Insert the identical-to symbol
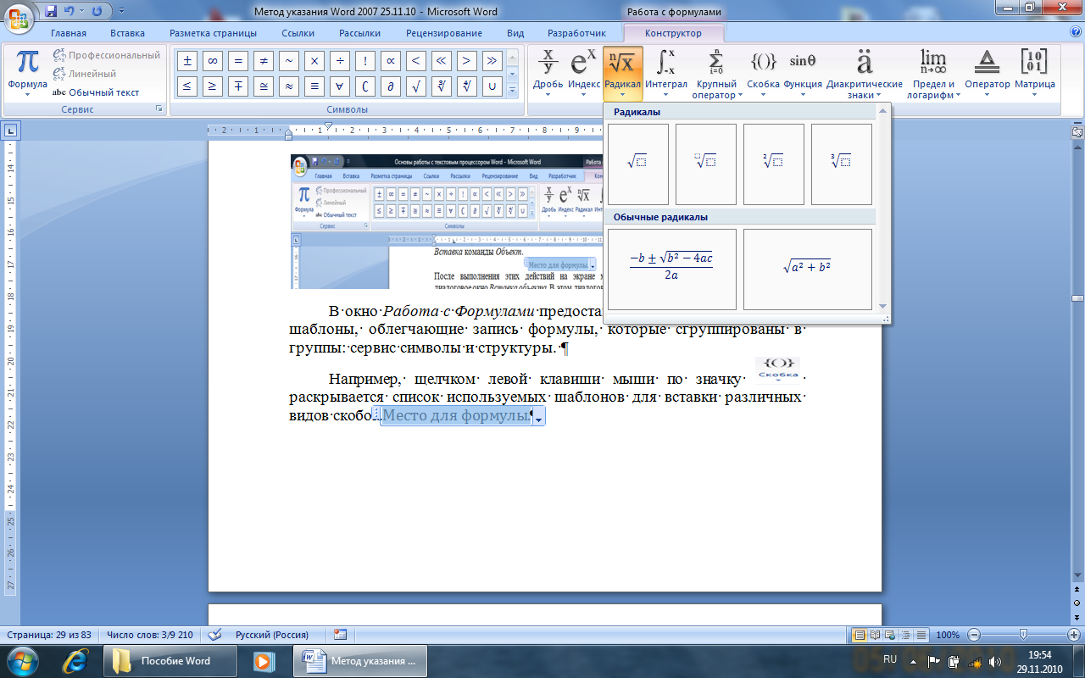Screen dimensions: 1085x678 (x=314, y=86)
